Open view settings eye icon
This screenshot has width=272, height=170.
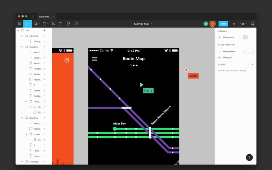point(234,24)
